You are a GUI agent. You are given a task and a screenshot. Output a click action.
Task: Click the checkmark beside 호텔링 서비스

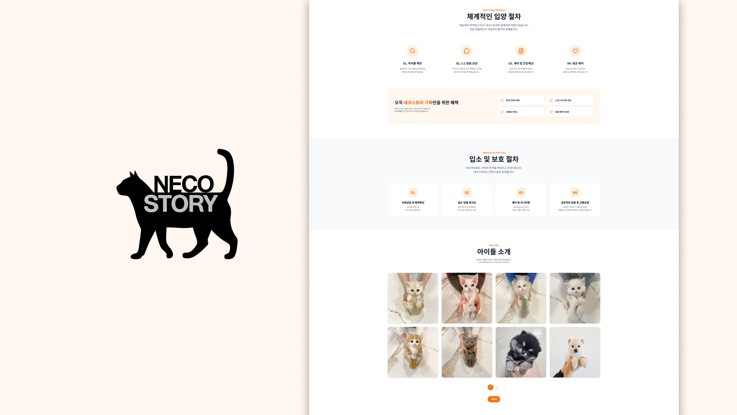coord(502,112)
